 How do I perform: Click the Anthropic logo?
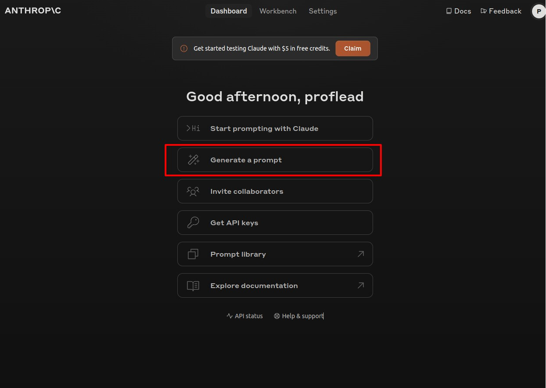tap(33, 10)
